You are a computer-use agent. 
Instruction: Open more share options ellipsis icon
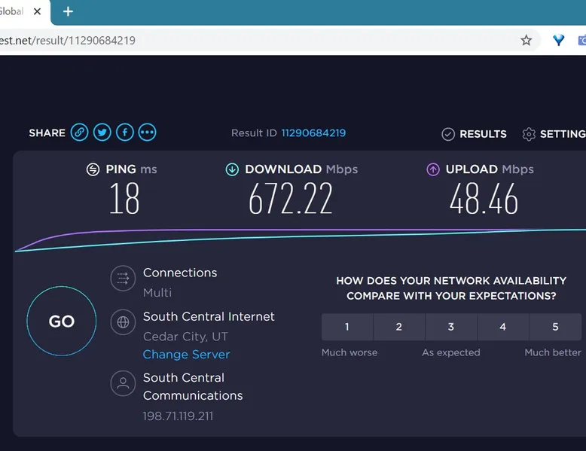(x=148, y=133)
